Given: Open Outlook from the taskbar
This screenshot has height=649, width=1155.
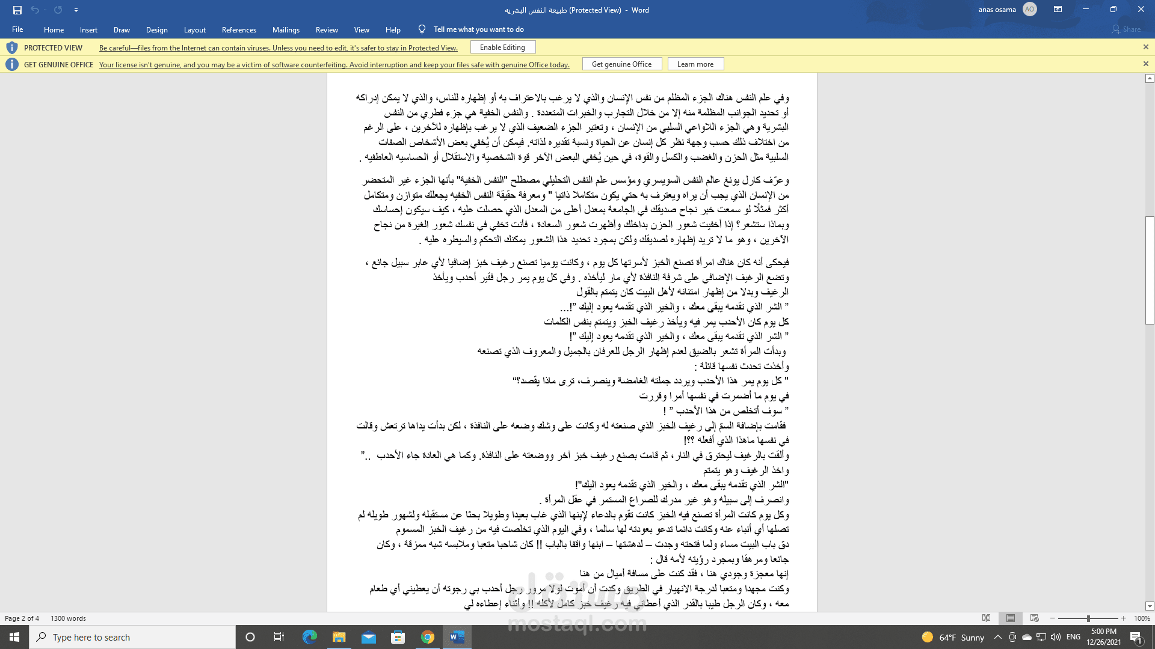Looking at the screenshot, I should click(369, 637).
